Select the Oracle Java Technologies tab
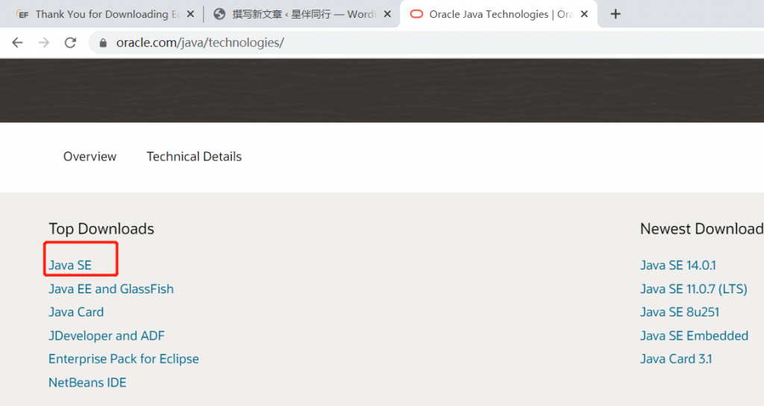 coord(498,14)
